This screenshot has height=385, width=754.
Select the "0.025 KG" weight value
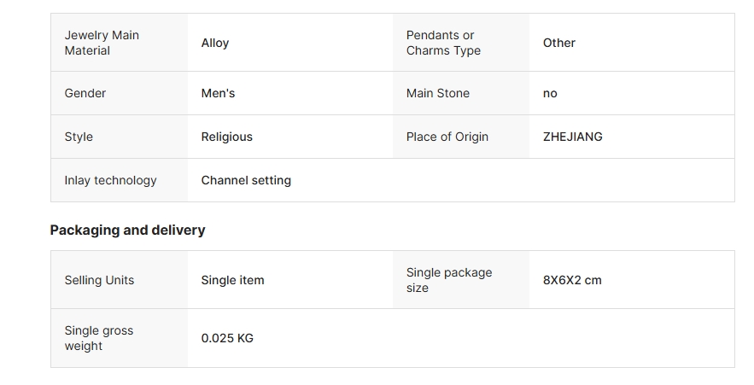tap(227, 338)
